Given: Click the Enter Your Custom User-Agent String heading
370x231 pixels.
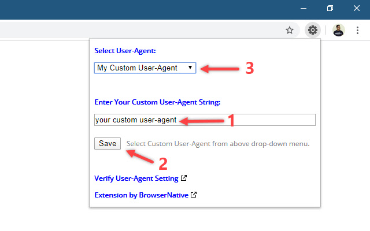Looking at the screenshot, I should click(x=157, y=103).
